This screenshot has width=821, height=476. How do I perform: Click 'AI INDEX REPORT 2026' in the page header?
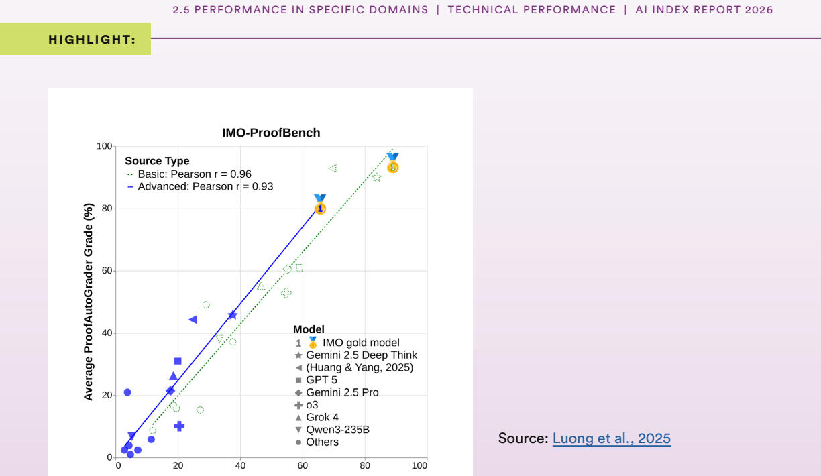tap(704, 10)
